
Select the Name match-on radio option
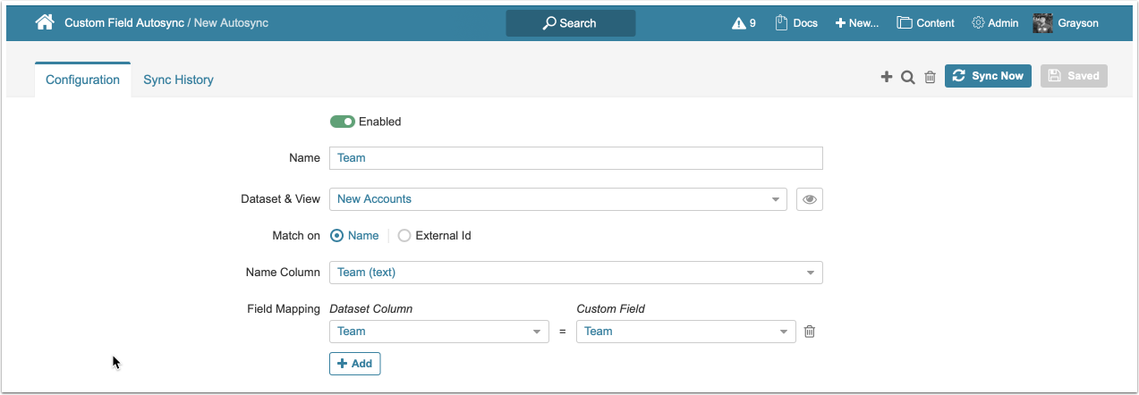click(337, 236)
